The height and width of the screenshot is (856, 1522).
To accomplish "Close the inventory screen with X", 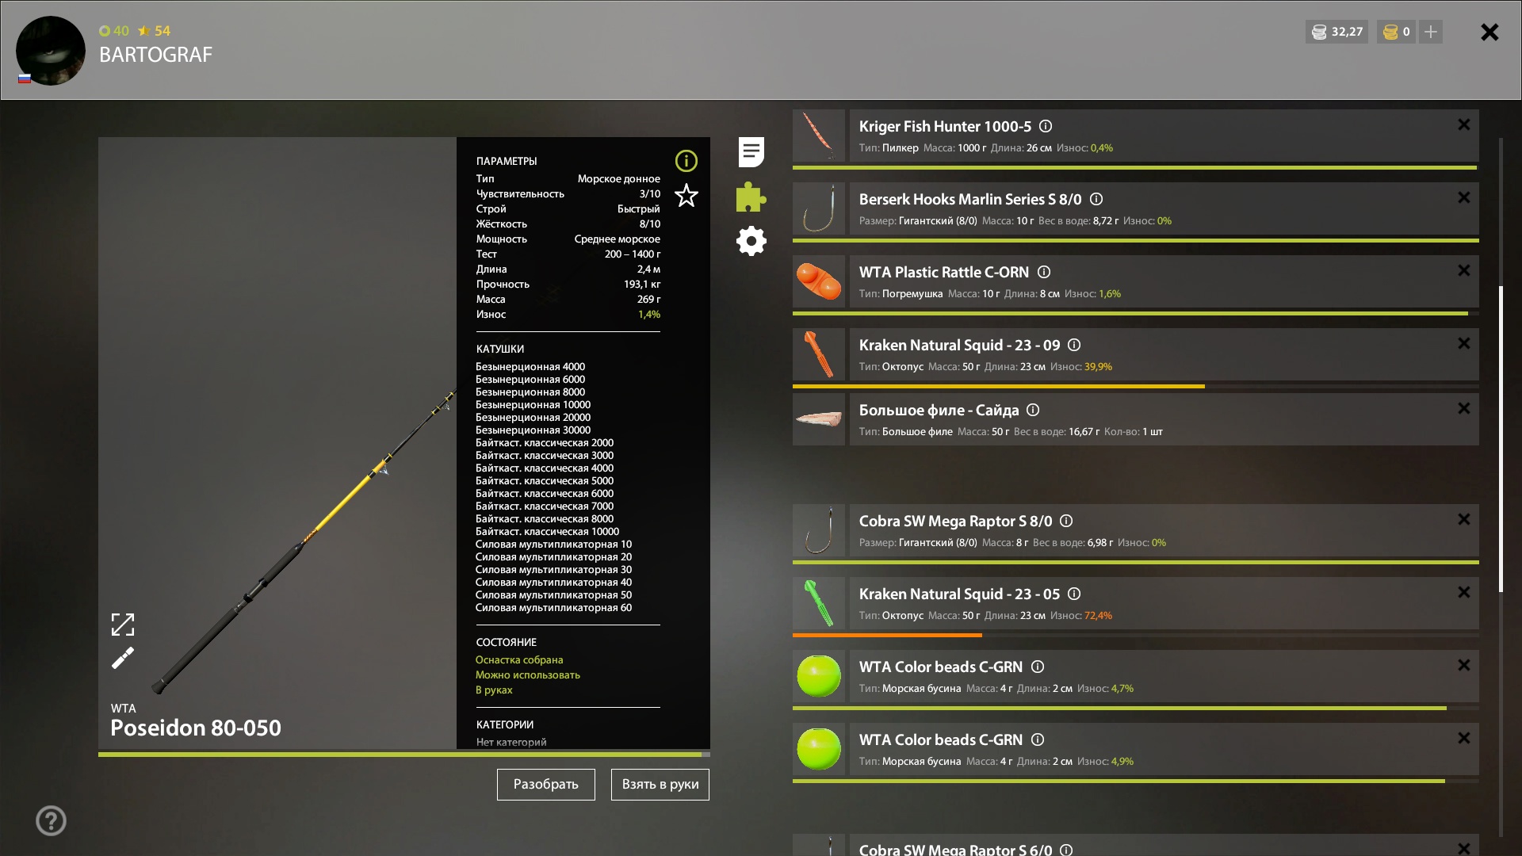I will pyautogui.click(x=1489, y=32).
